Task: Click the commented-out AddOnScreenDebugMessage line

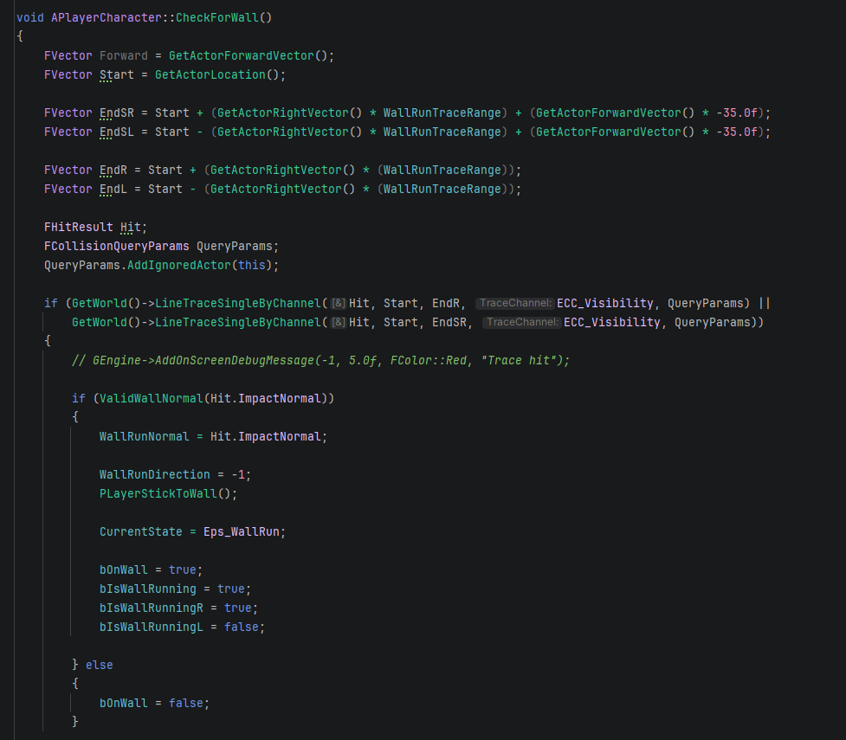Action: [x=320, y=360]
